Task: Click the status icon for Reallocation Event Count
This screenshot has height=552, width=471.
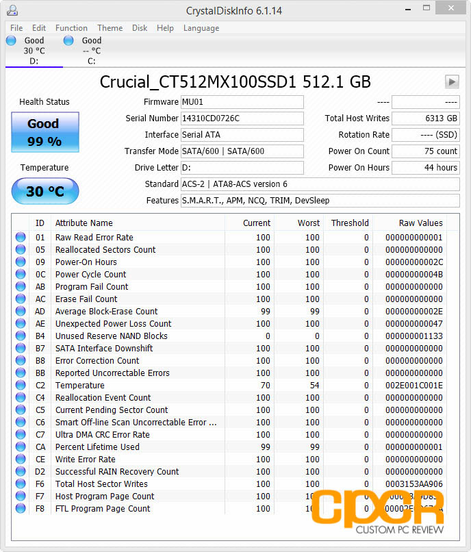Action: [x=21, y=397]
